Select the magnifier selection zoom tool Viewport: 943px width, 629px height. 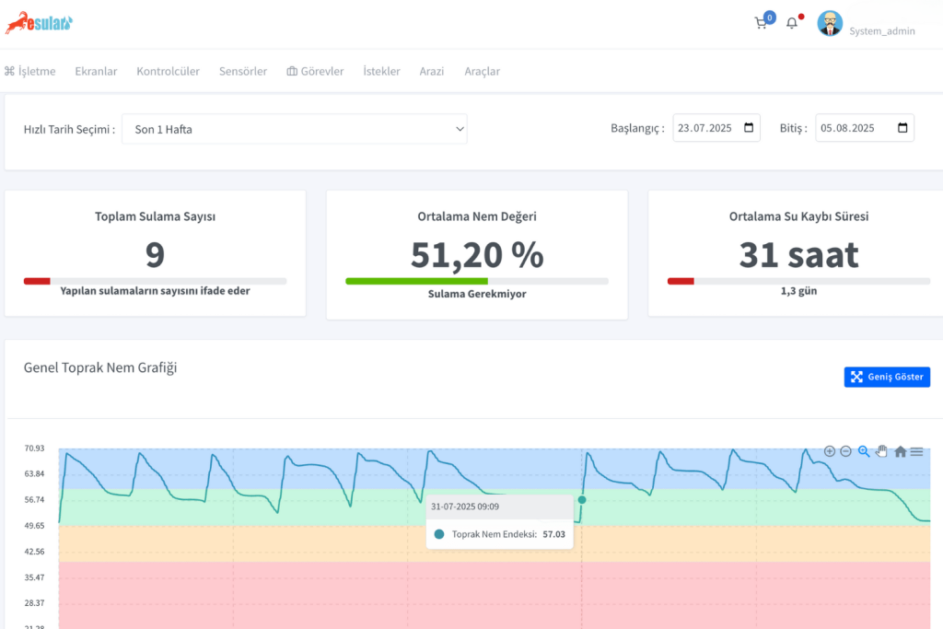pos(864,451)
